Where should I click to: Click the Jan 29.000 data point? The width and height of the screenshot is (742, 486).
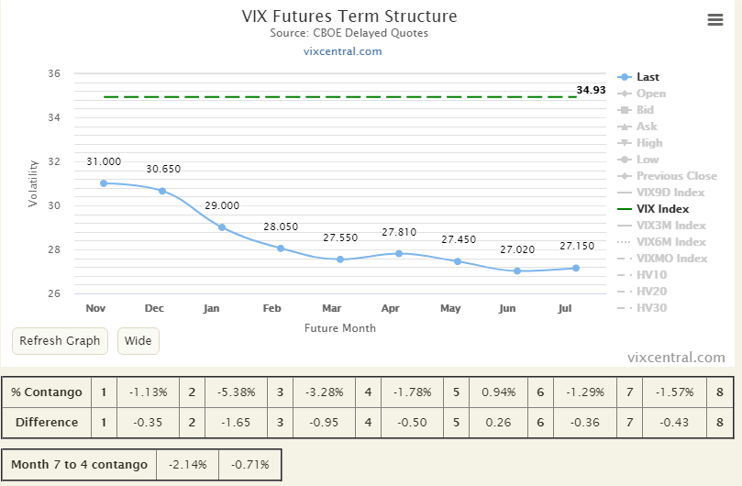point(222,227)
